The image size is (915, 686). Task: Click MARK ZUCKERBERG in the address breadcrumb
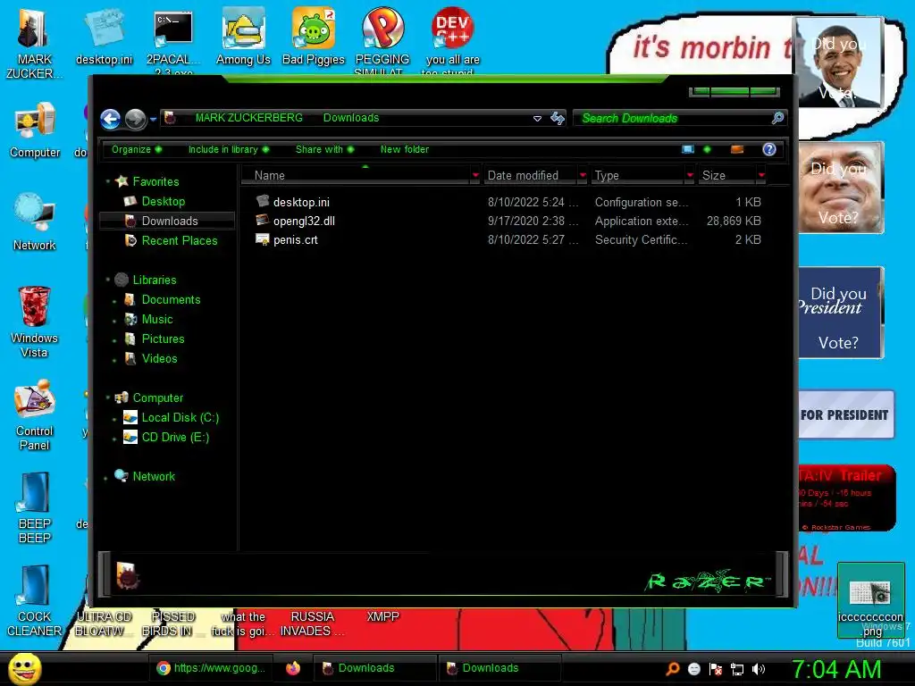[x=248, y=118]
